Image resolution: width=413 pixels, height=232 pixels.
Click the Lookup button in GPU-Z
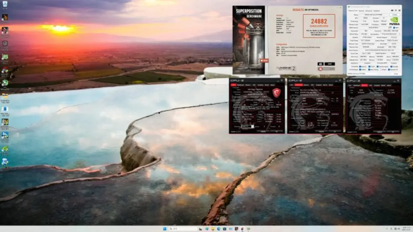click(x=394, y=14)
